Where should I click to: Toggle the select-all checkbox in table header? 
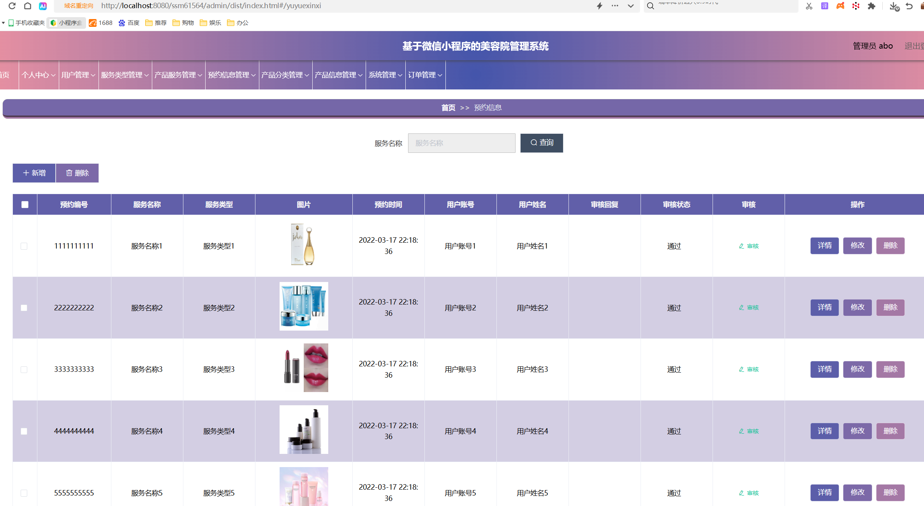point(25,205)
